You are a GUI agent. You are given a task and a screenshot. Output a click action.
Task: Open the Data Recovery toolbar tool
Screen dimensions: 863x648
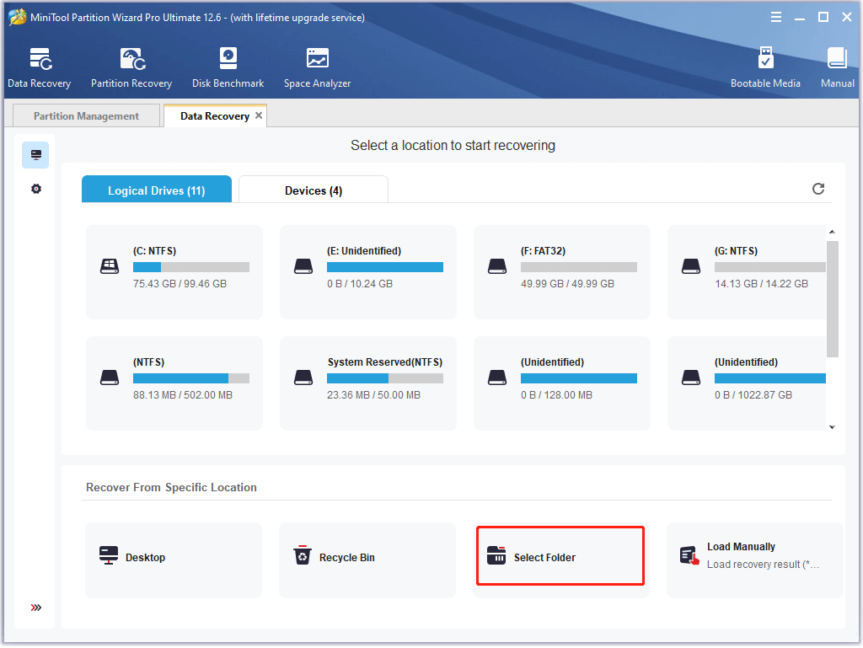(x=39, y=67)
